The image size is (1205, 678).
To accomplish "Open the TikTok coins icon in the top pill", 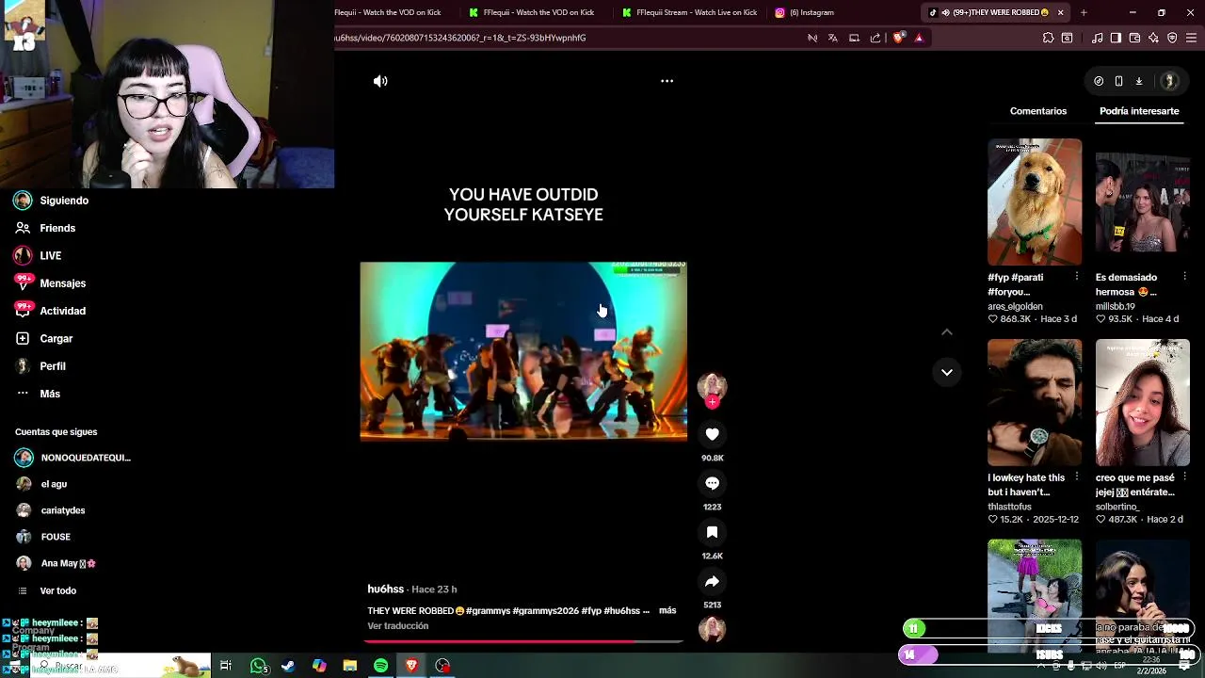I will [x=1099, y=81].
